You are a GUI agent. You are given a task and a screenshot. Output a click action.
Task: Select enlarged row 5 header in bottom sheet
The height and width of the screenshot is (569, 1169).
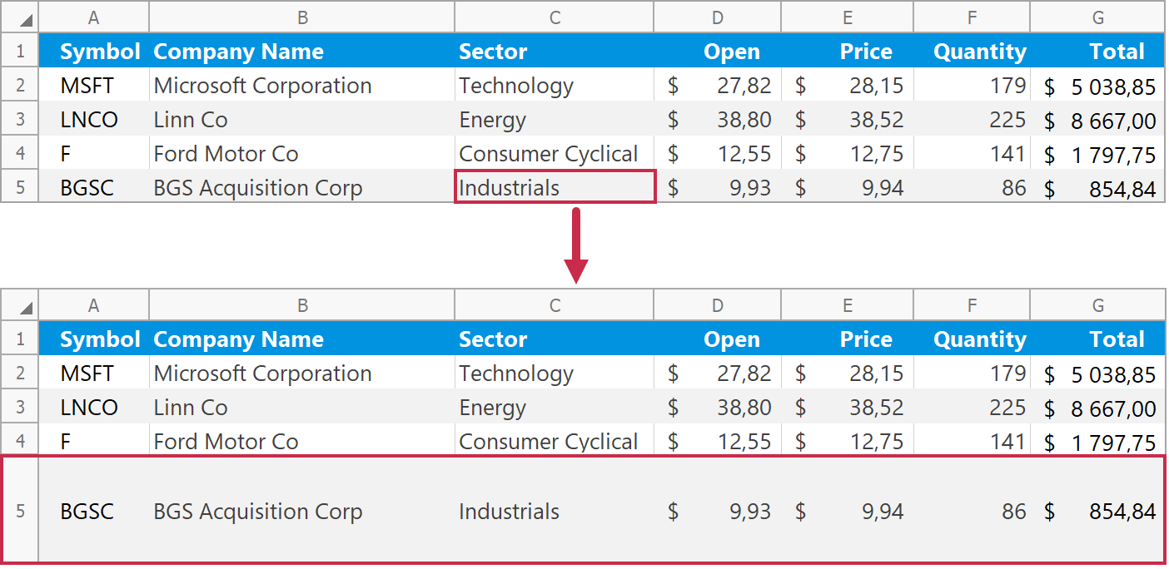(x=20, y=511)
